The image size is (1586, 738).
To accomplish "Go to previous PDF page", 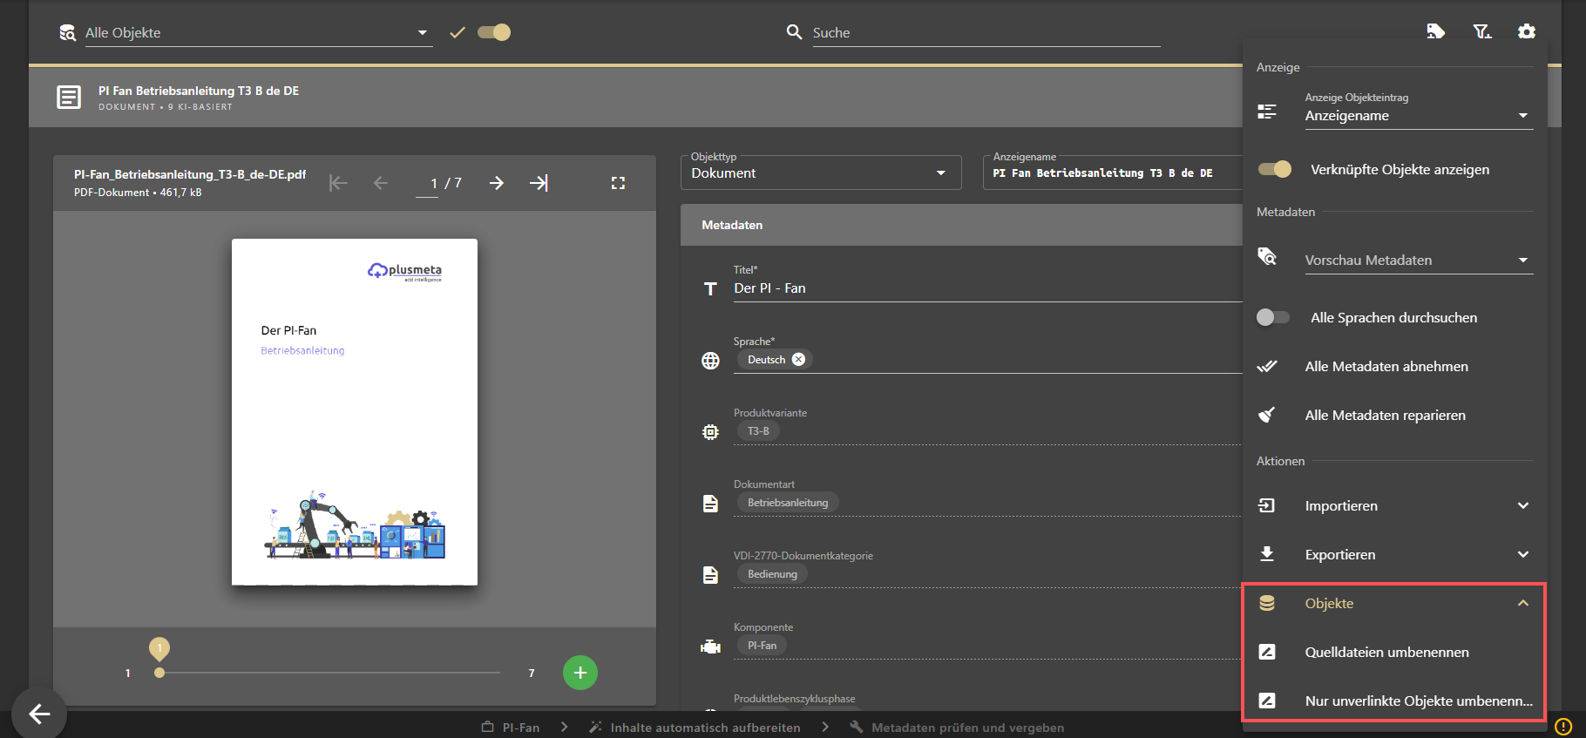I will (x=381, y=183).
